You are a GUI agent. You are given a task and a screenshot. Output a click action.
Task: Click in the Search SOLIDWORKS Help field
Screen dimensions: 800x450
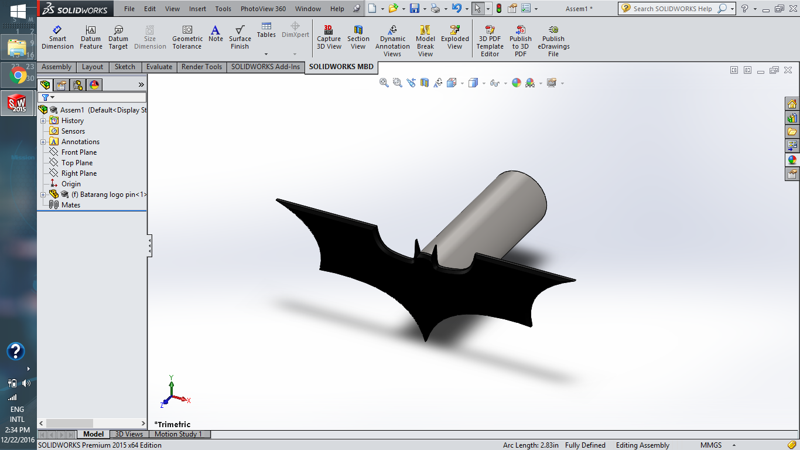click(672, 8)
